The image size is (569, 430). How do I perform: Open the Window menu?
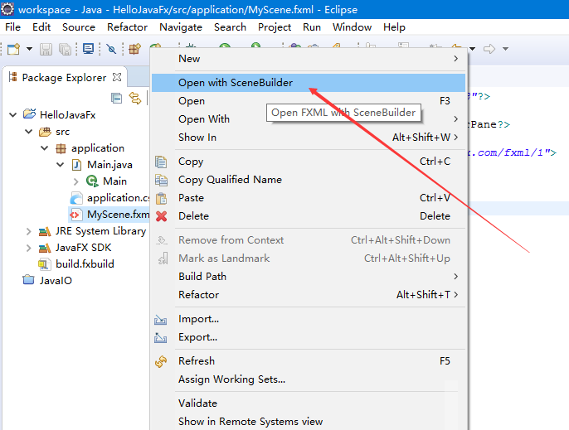[x=352, y=27]
